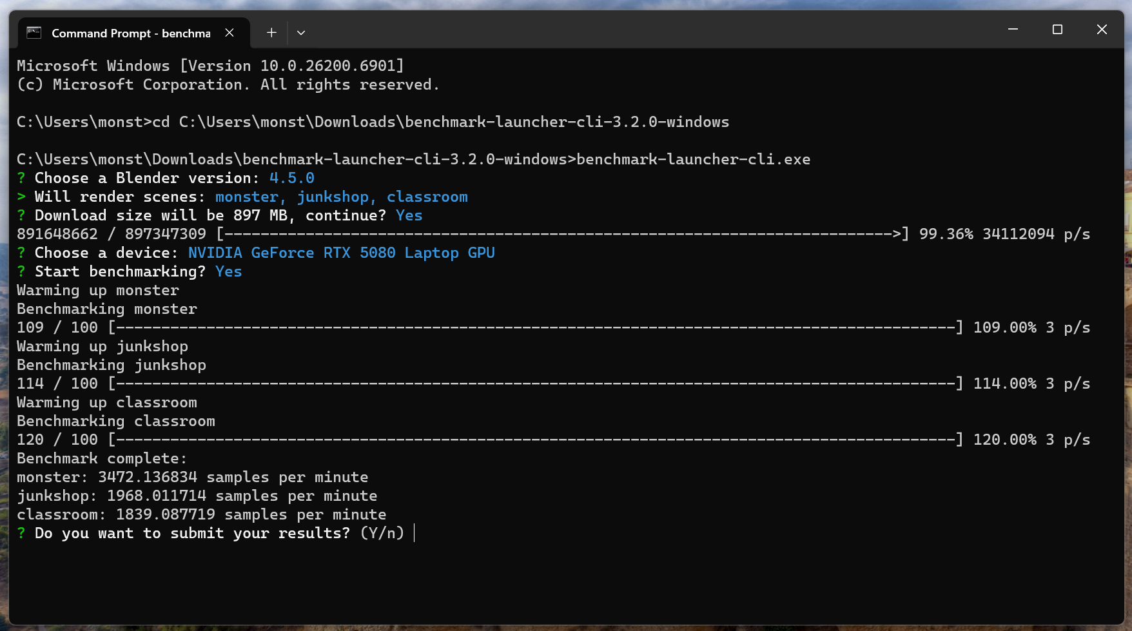Minimize the terminal window
This screenshot has width=1132, height=631.
click(x=1013, y=30)
